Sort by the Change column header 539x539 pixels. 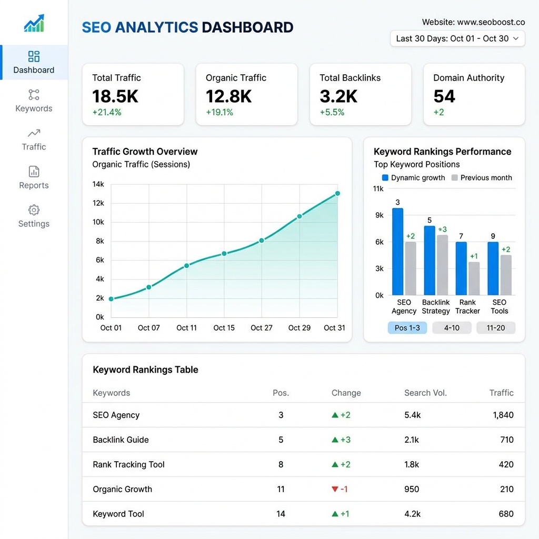[x=346, y=393]
